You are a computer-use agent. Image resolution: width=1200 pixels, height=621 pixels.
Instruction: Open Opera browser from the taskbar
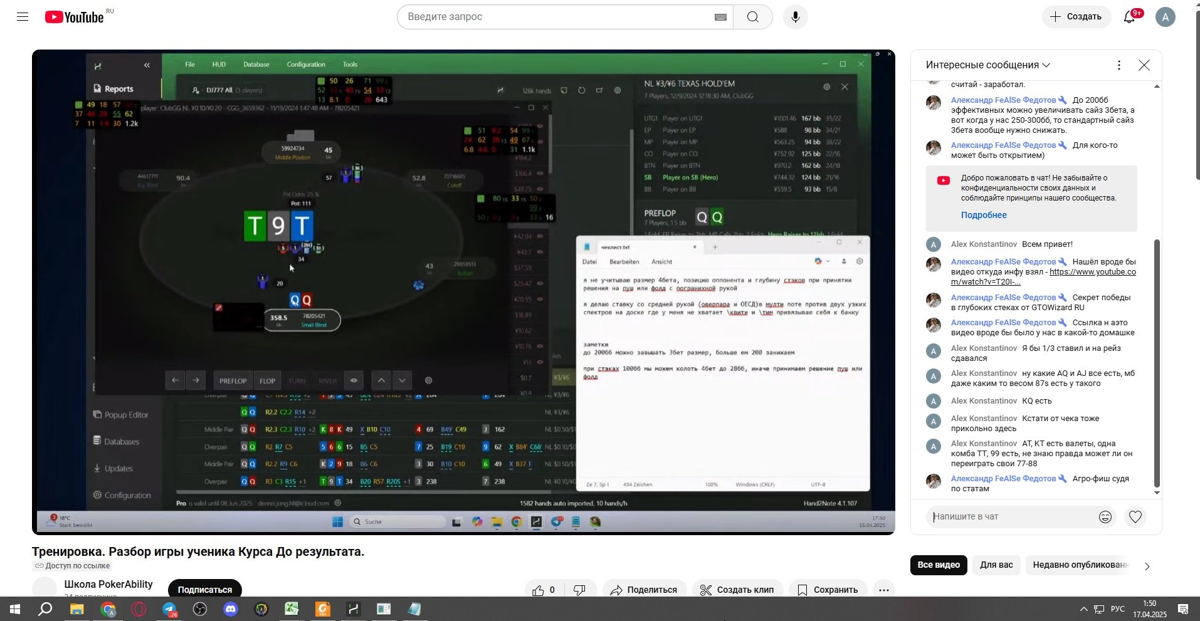(139, 609)
